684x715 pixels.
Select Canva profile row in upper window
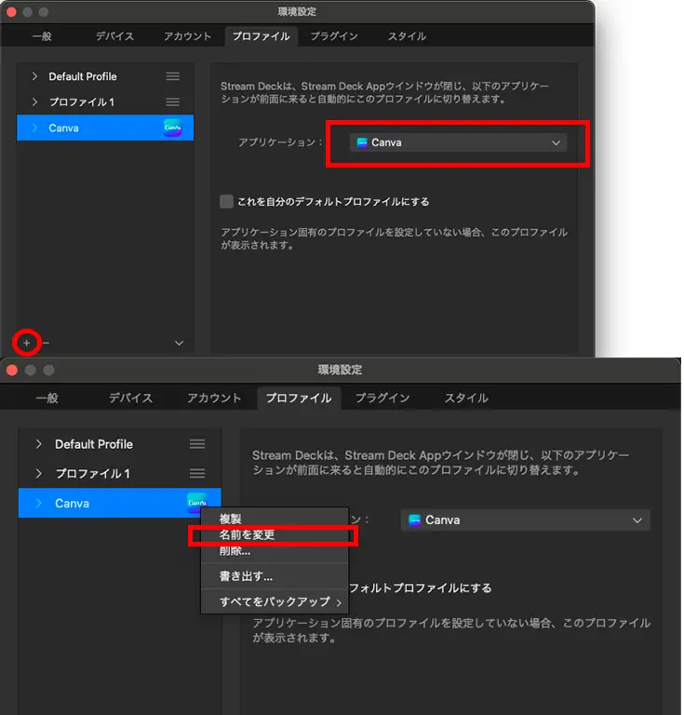click(105, 128)
